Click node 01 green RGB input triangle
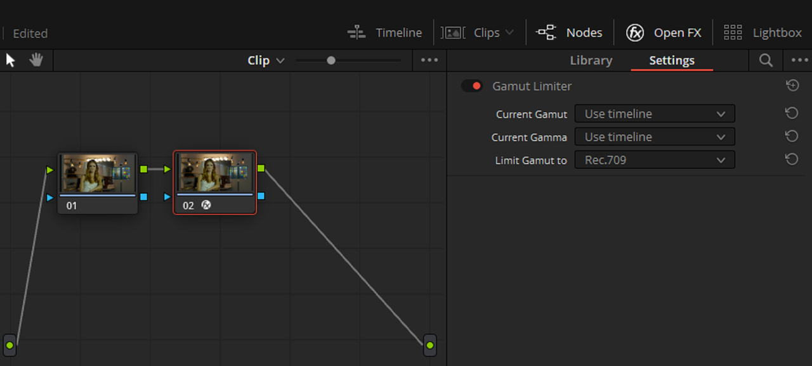The image size is (812, 366). click(x=50, y=170)
